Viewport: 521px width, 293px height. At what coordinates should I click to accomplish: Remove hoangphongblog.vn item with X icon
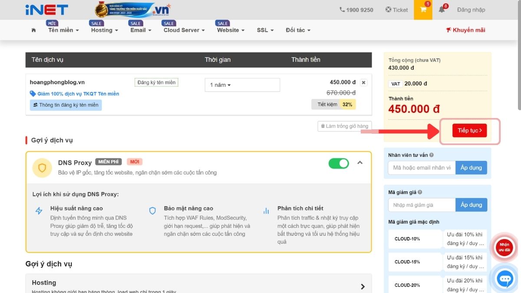tap(364, 82)
